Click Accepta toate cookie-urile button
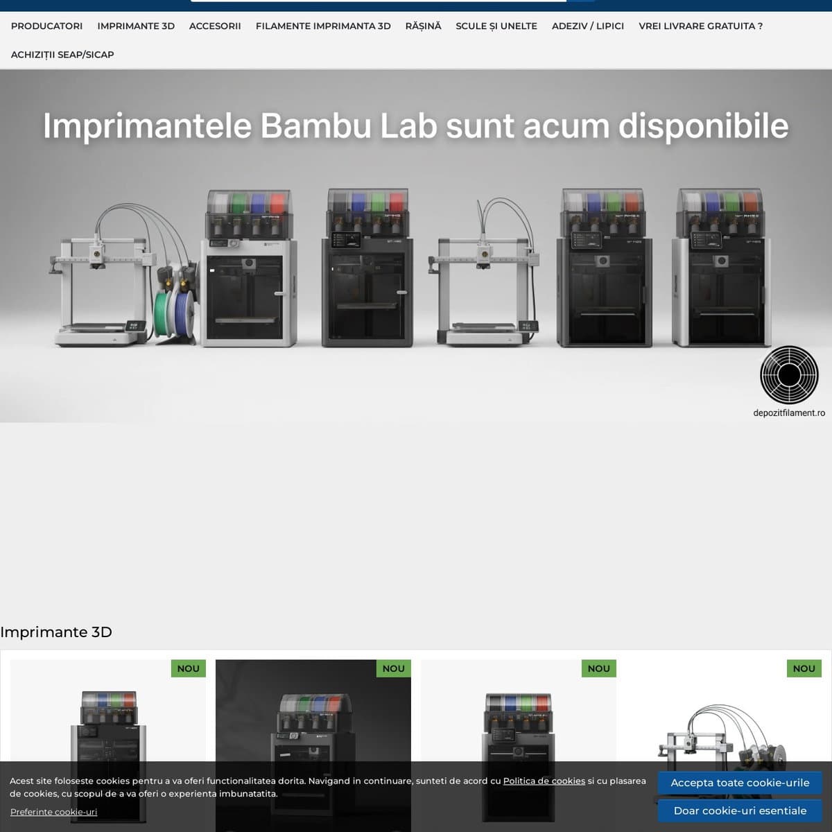832x832 pixels. [740, 783]
